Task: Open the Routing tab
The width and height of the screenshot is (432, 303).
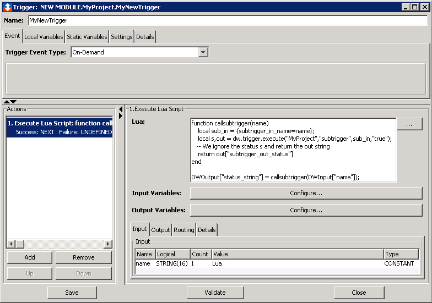Action: tap(184, 230)
